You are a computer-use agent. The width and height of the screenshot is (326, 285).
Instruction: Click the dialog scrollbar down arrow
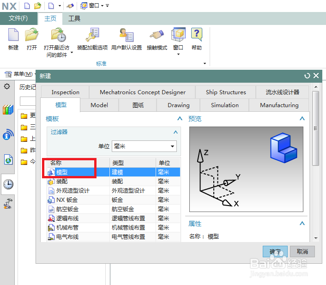316,238
